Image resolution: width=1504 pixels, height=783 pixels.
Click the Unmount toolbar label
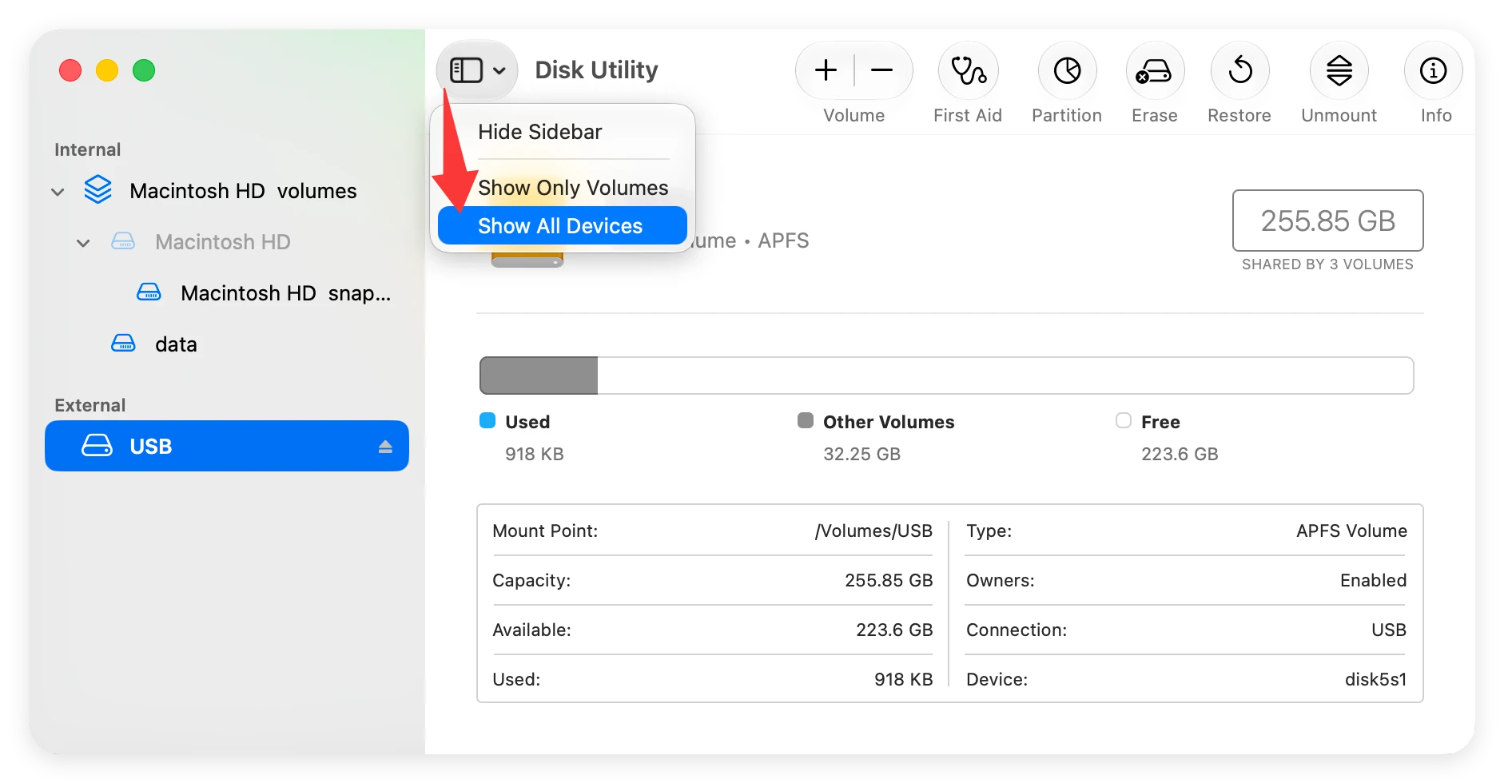(1339, 116)
